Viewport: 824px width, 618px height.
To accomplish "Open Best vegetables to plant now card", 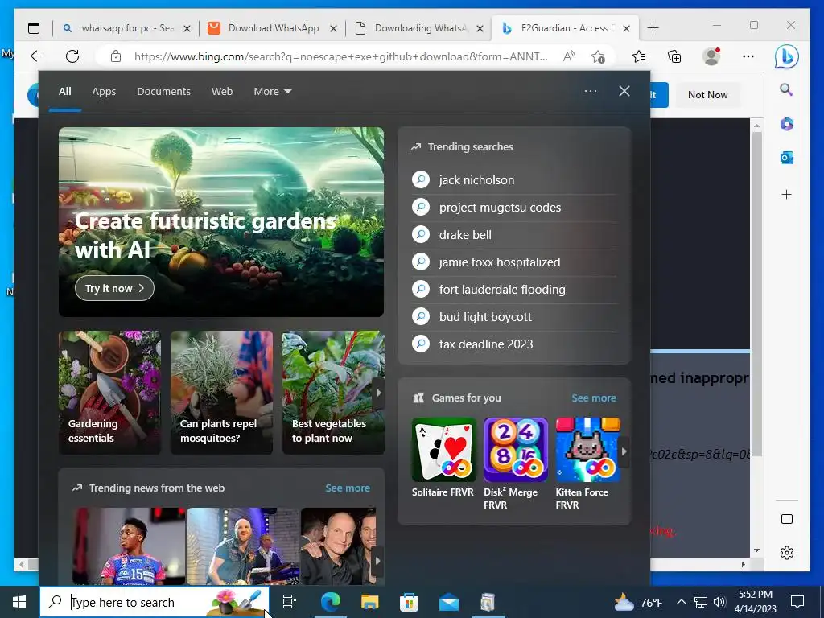I will click(333, 393).
